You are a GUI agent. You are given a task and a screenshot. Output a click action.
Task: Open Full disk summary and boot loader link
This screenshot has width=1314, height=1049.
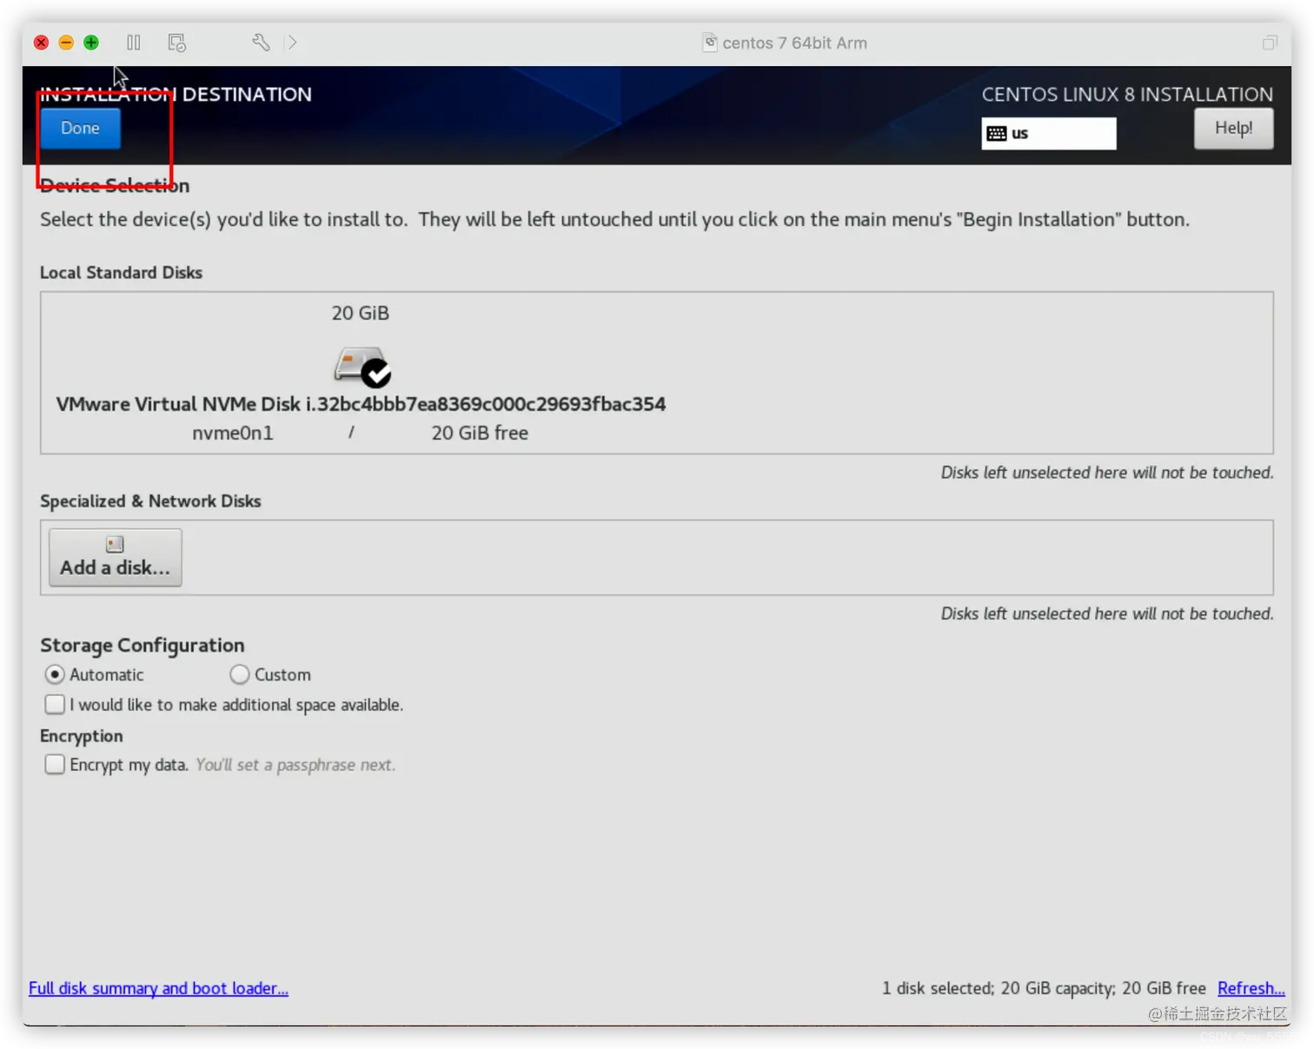pos(158,988)
